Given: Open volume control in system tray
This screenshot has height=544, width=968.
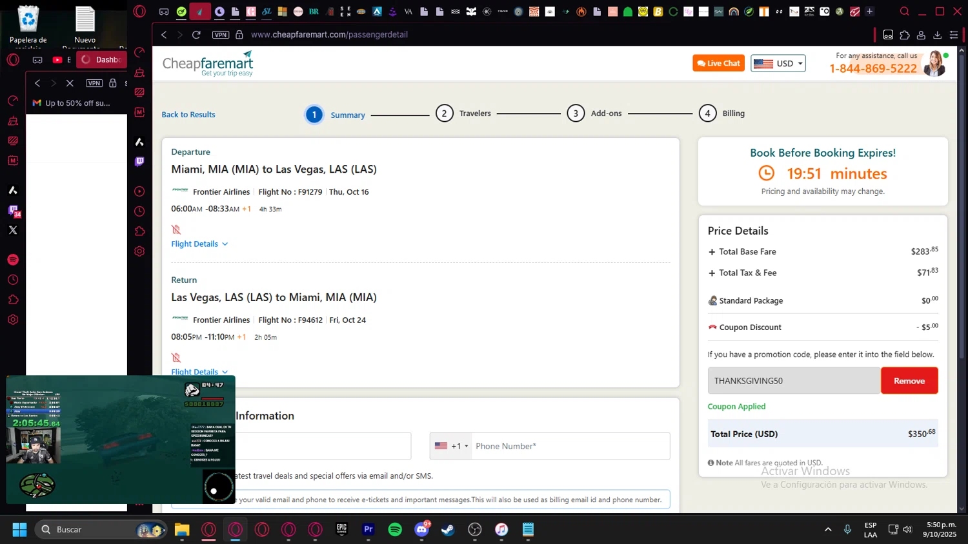Looking at the screenshot, I should (907, 530).
